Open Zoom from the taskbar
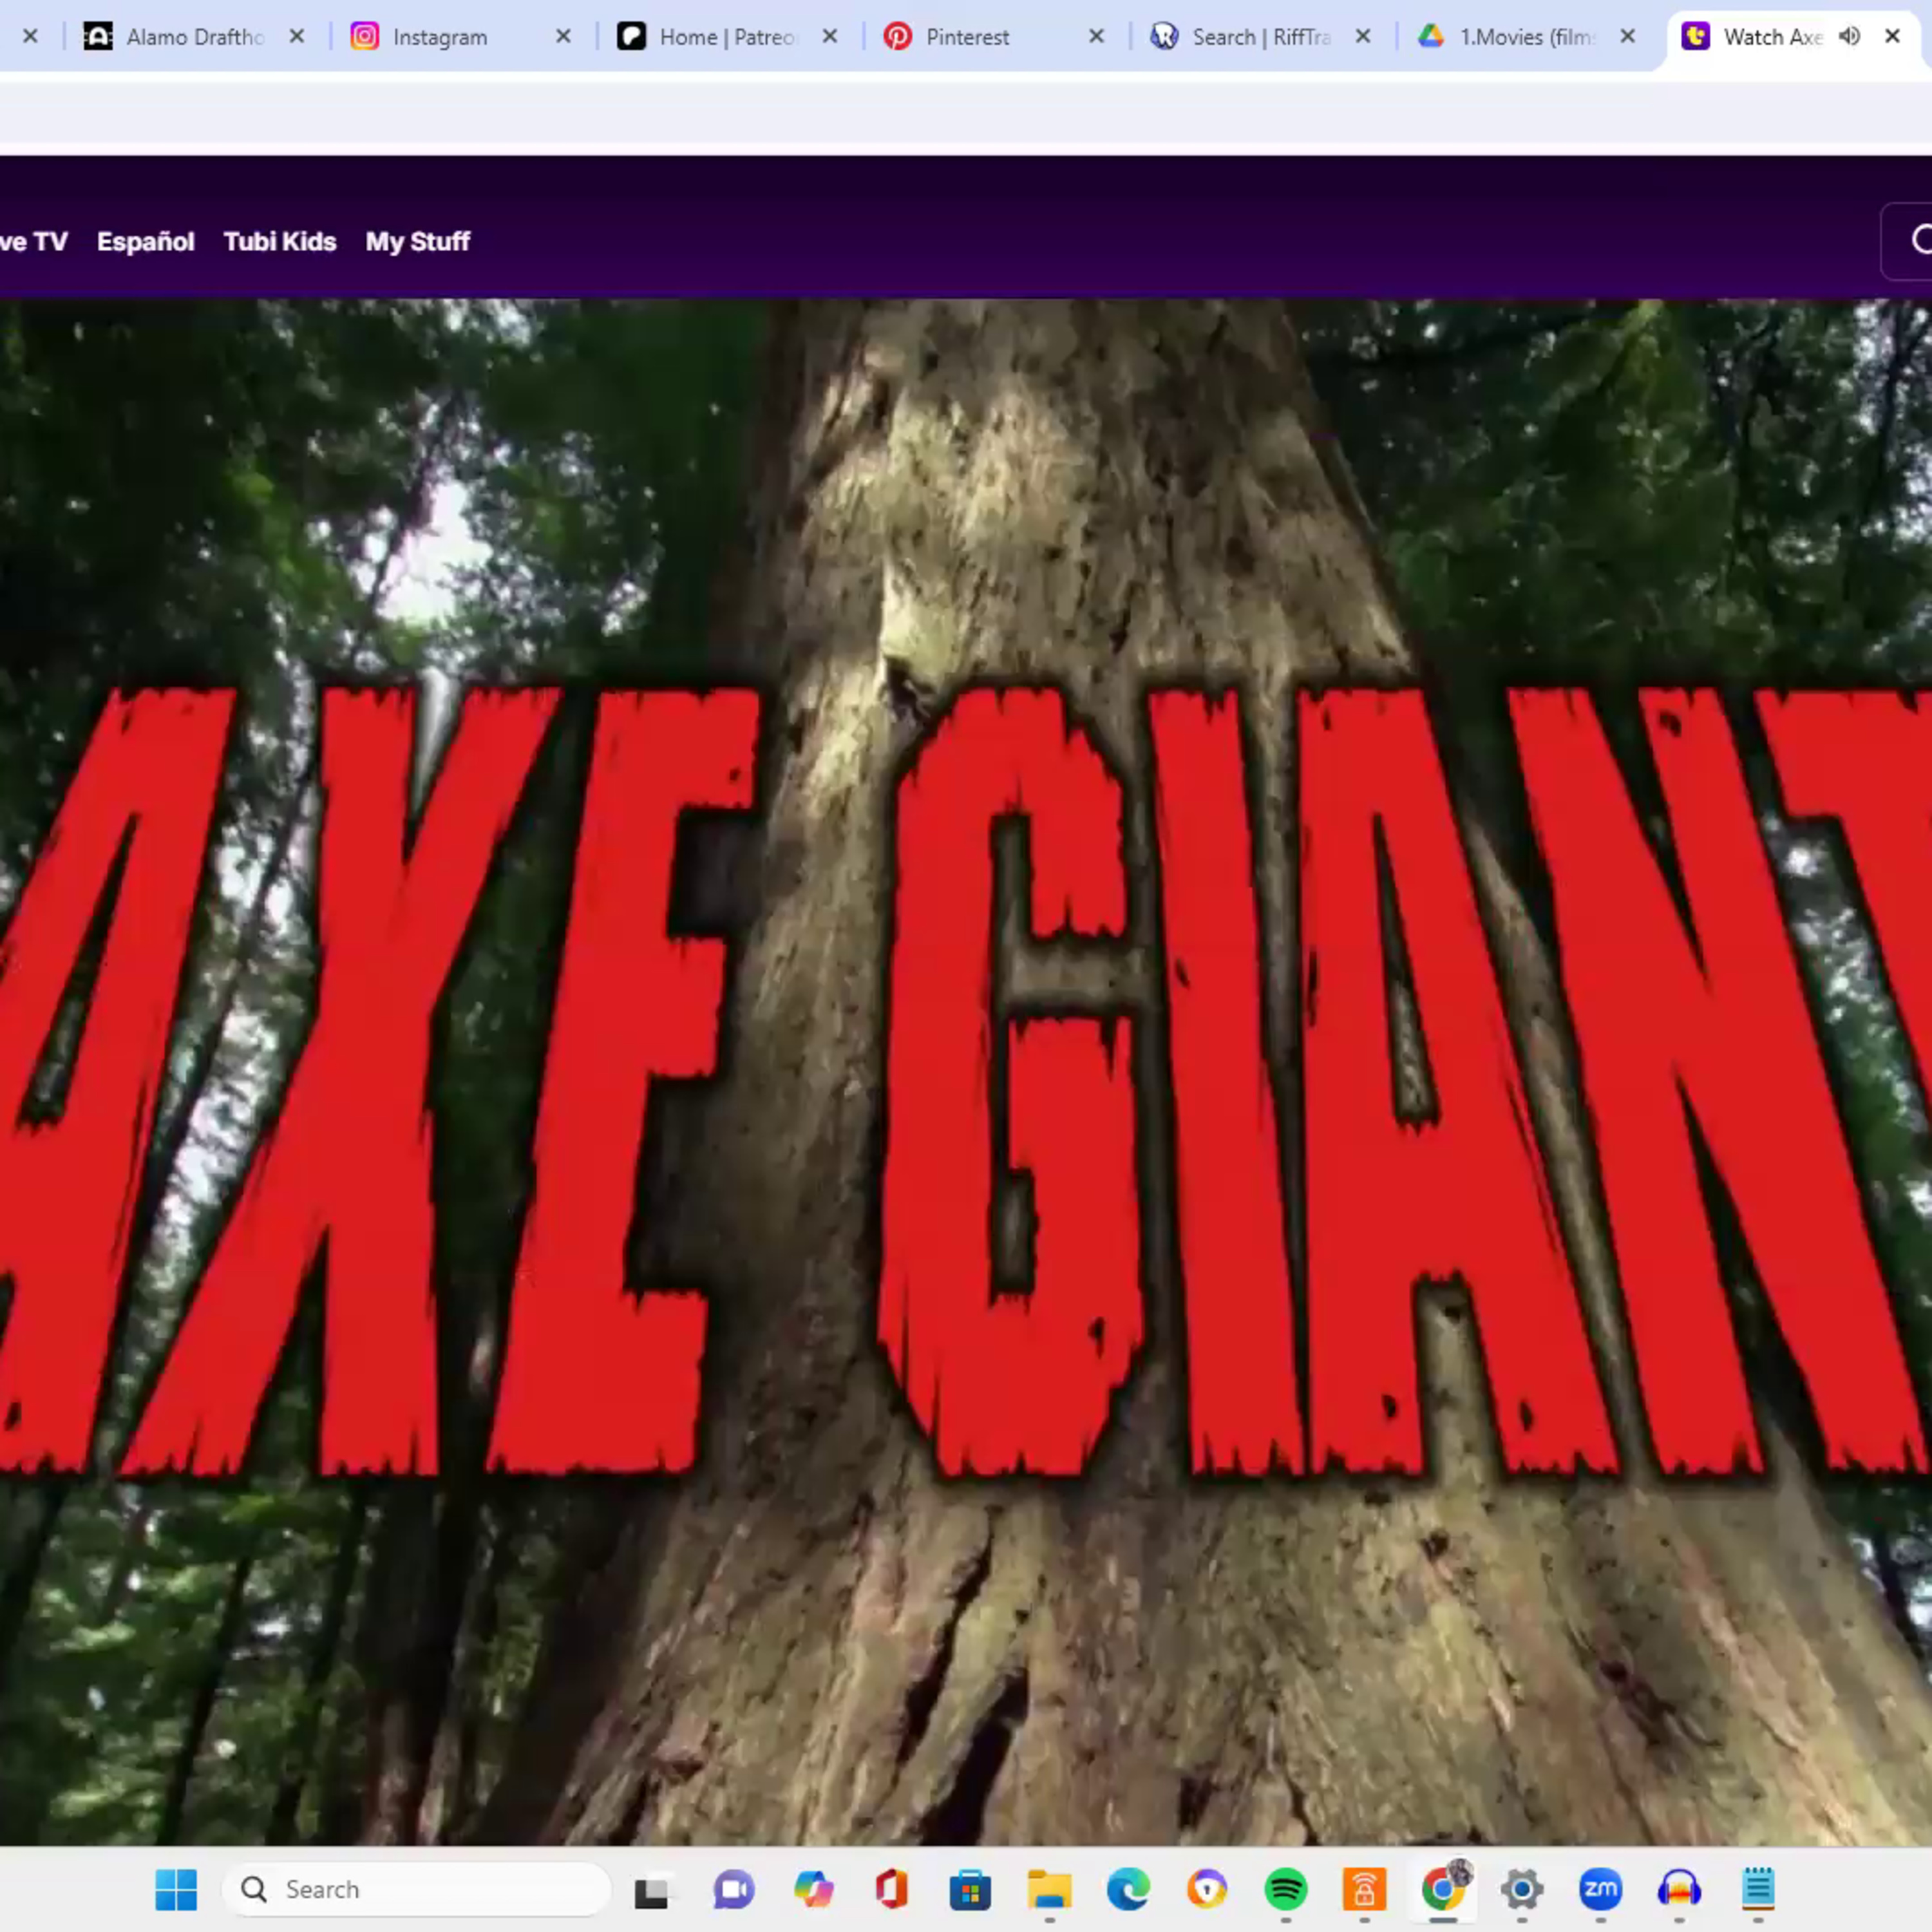The width and height of the screenshot is (1932, 1932). coord(1600,1889)
